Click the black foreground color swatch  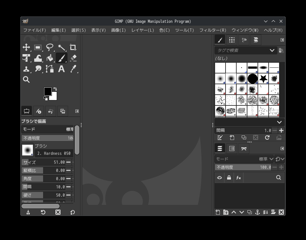pyautogui.click(x=47, y=92)
